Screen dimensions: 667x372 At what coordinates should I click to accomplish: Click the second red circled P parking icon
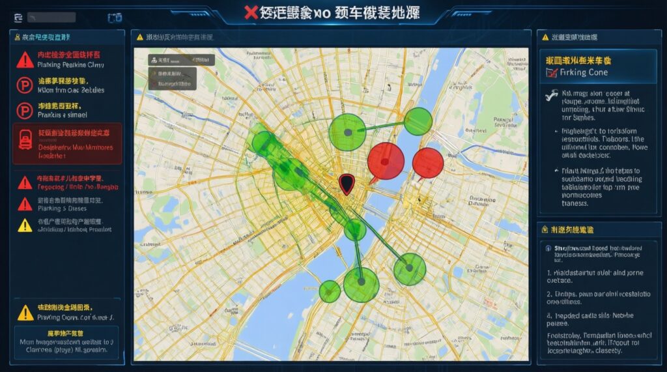[x=25, y=110]
